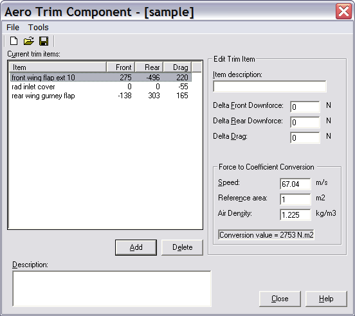Click the Add button
This screenshot has height=316, width=355.
click(136, 247)
